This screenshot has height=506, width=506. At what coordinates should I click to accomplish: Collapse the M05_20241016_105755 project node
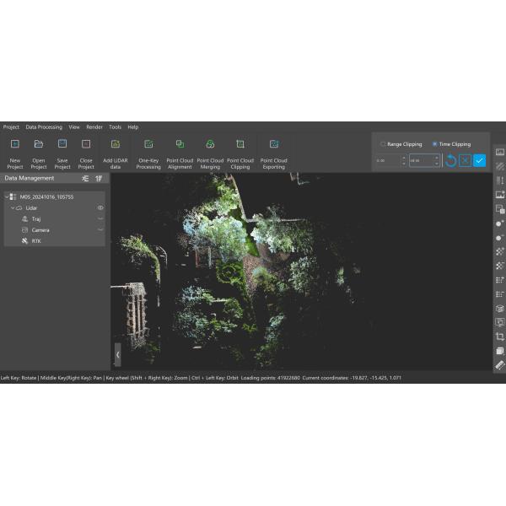pyautogui.click(x=6, y=196)
